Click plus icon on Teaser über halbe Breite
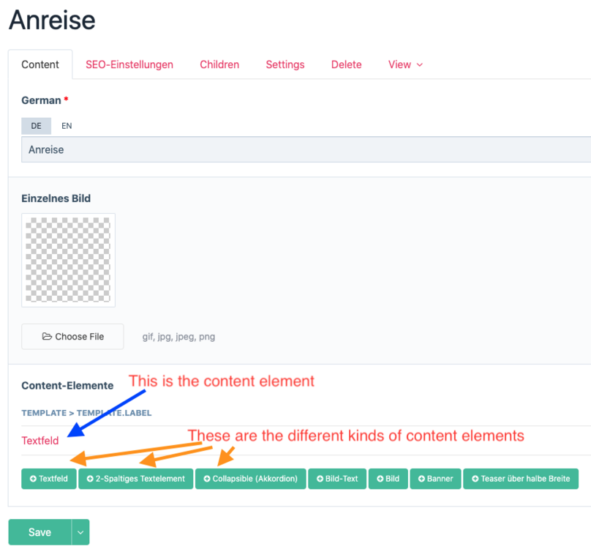This screenshot has width=591, height=549. point(475,479)
